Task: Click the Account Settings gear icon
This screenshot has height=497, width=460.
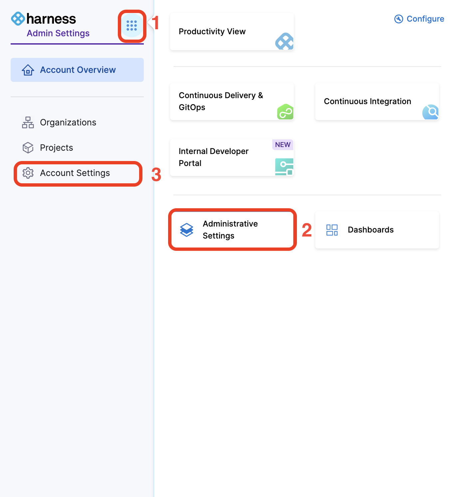Action: [x=28, y=173]
